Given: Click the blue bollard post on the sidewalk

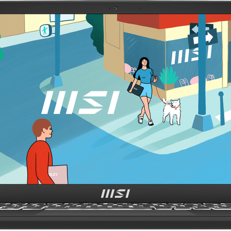Looking at the screenshot, I should pos(221,108).
